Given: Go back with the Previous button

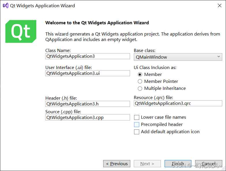Looking at the screenshot, I should 117,163.
